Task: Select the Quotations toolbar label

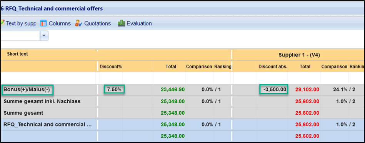Action: [x=98, y=23]
